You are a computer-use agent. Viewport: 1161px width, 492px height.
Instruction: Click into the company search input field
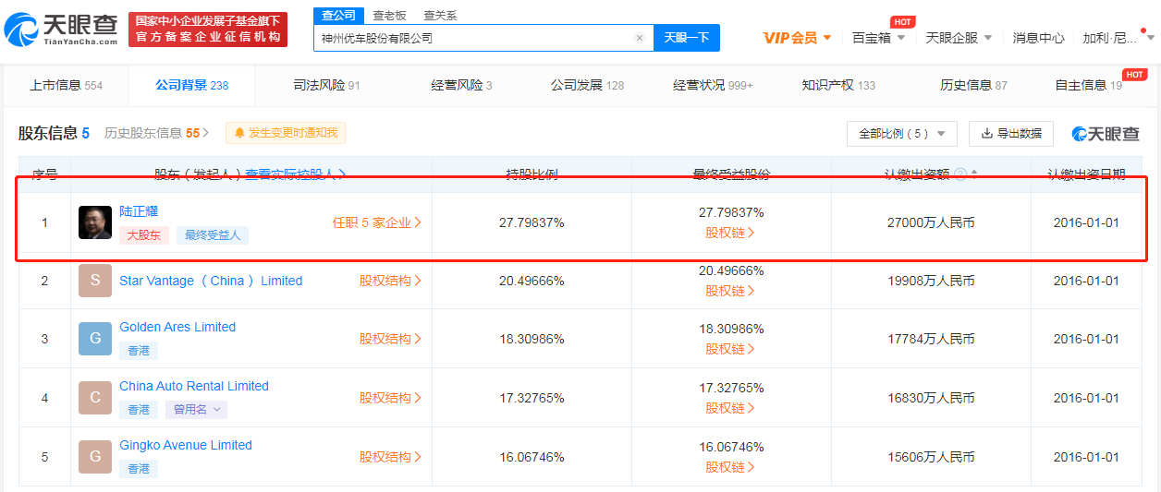pyautogui.click(x=471, y=39)
